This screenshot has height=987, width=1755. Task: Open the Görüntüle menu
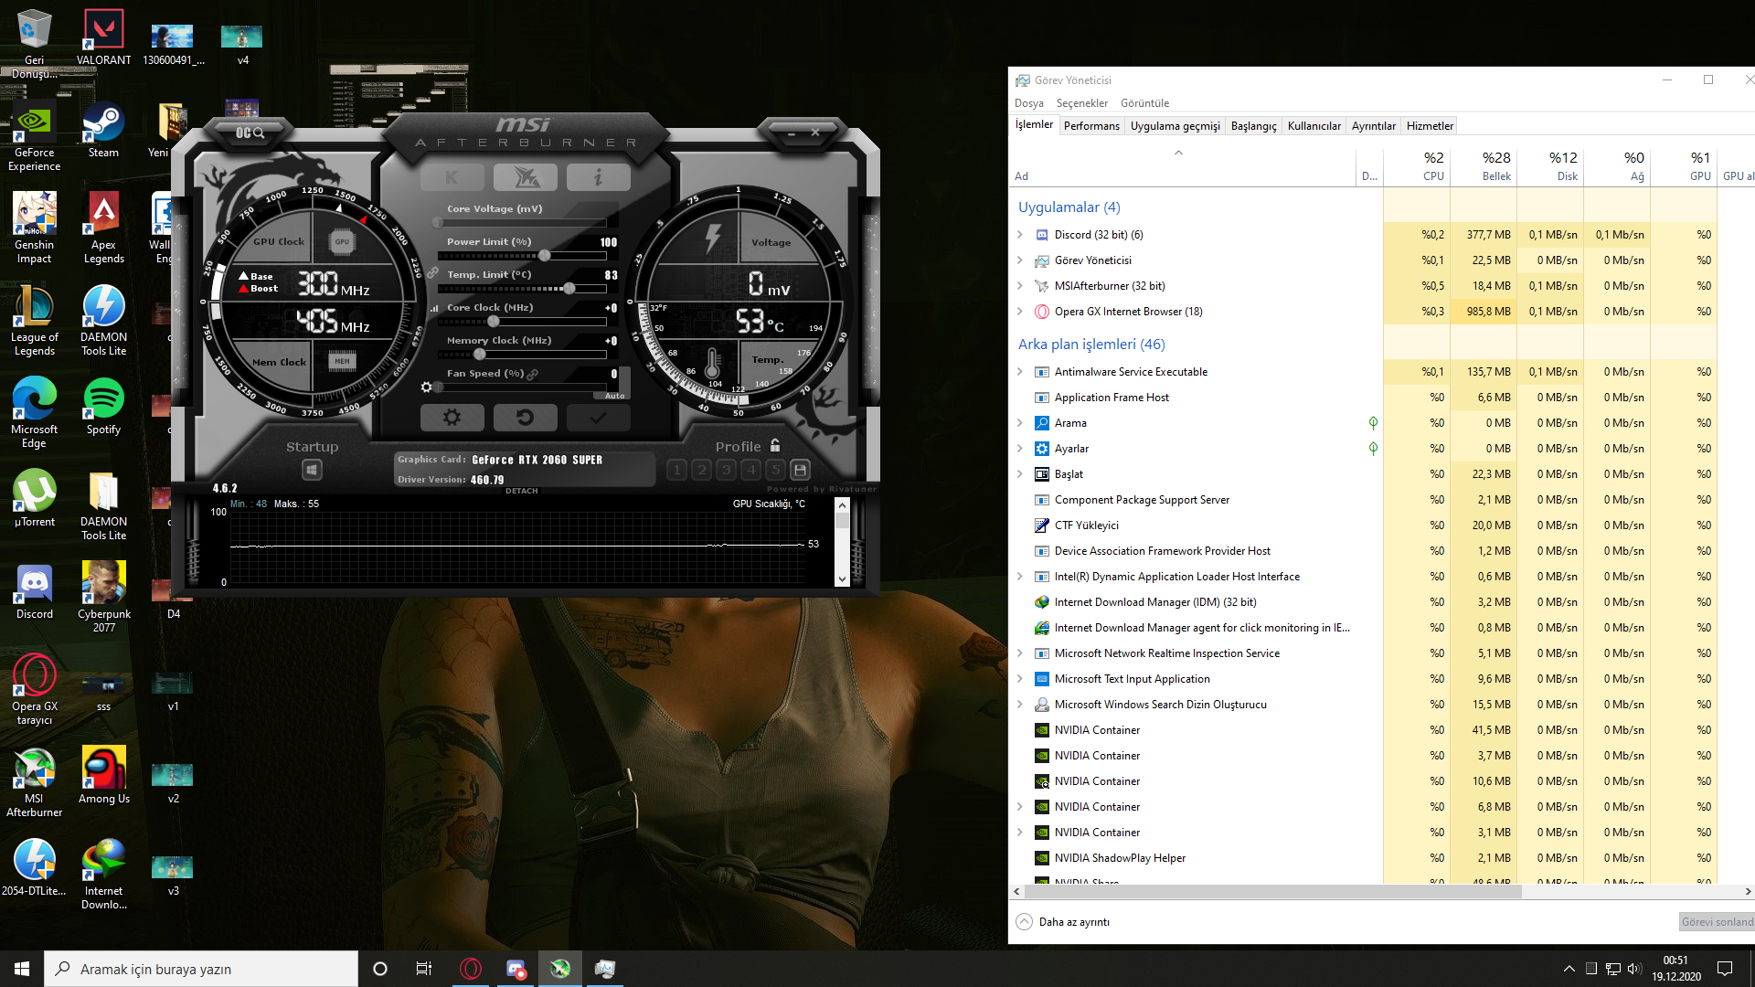tap(1144, 103)
